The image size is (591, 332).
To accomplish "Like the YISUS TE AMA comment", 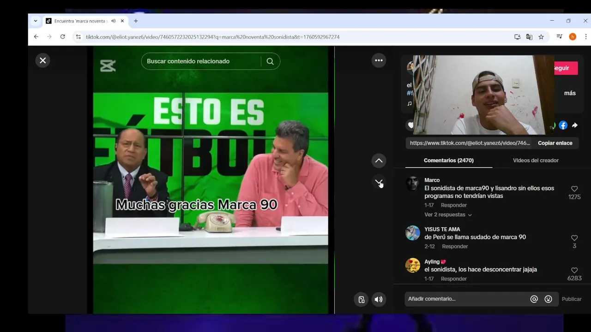I will tap(574, 238).
